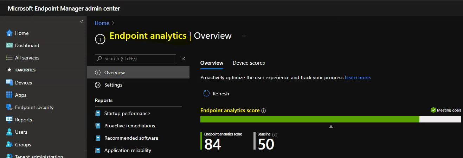
Task: Click the breadcrumb chevron after Home
Action: pos(113,23)
